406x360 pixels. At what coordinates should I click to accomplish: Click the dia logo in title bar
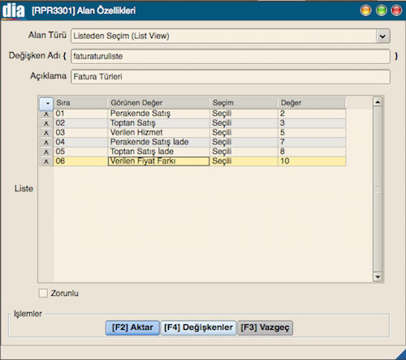tap(14, 11)
